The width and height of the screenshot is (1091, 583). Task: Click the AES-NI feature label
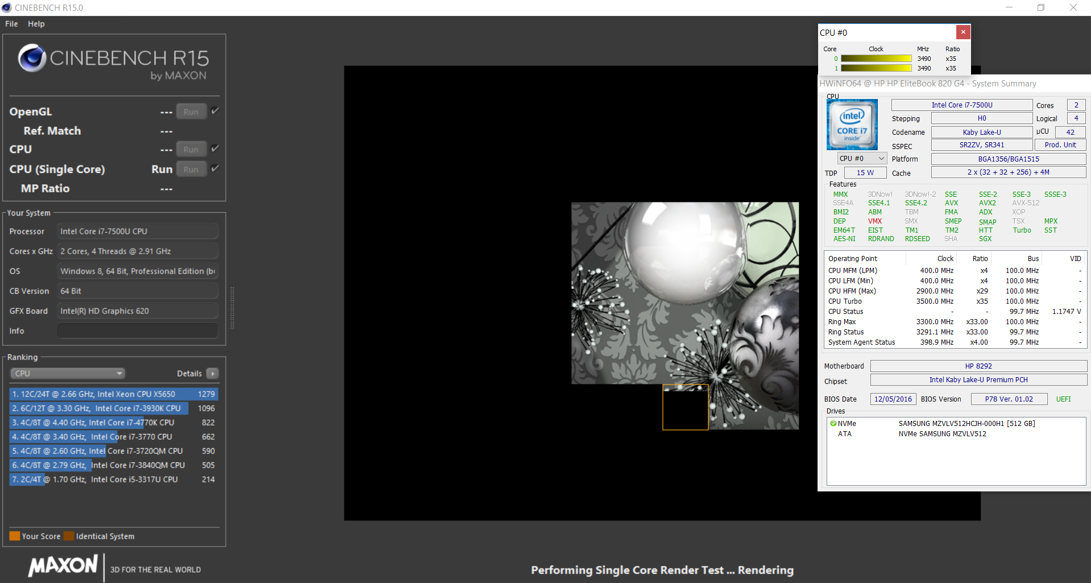(x=844, y=239)
